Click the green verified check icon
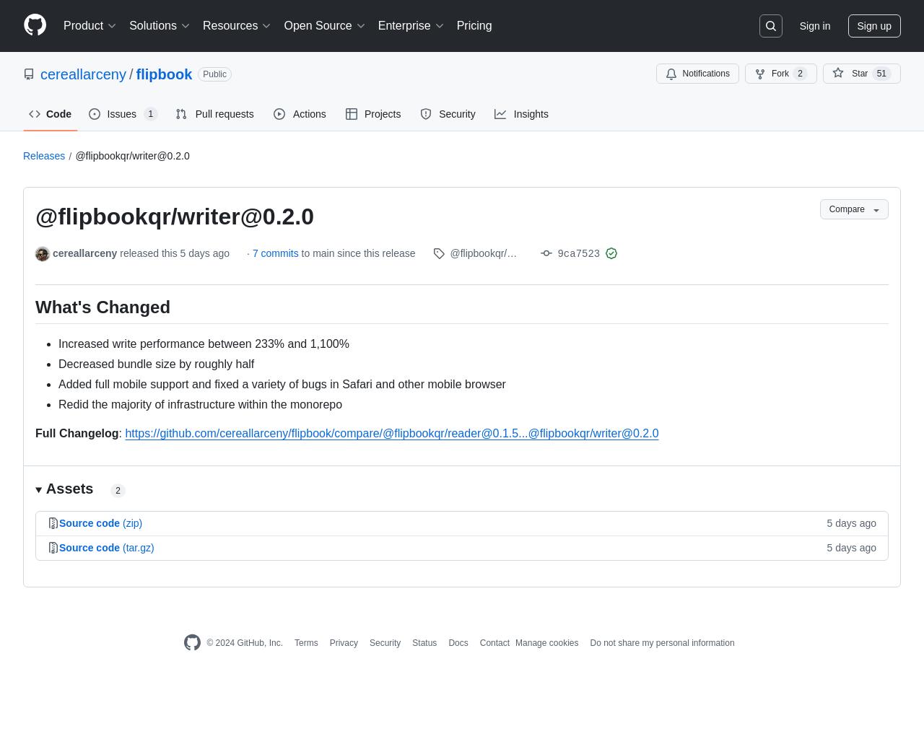 point(611,253)
